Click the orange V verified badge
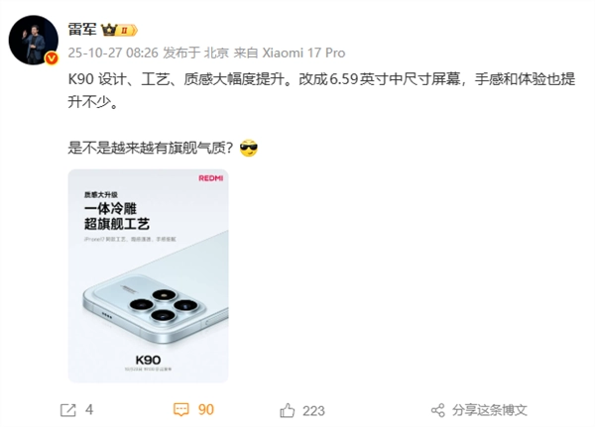595x427 pixels. [52, 58]
